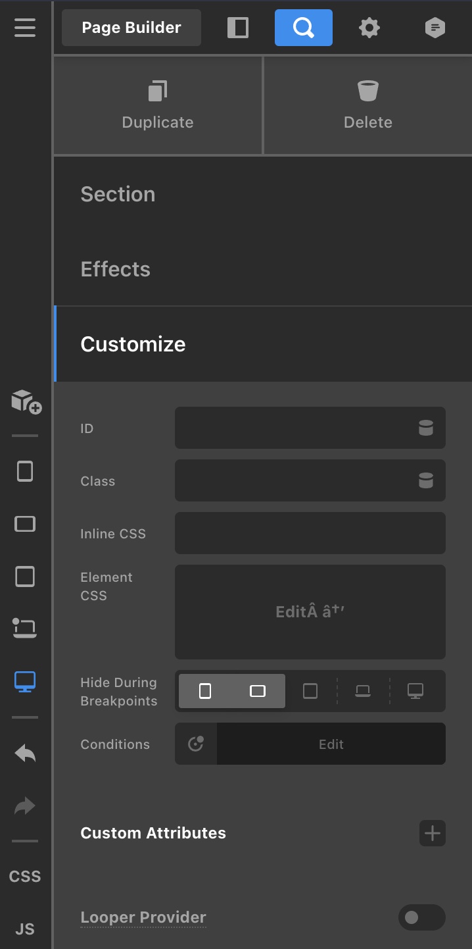Open settings gear icon
472x949 pixels.
369,28
